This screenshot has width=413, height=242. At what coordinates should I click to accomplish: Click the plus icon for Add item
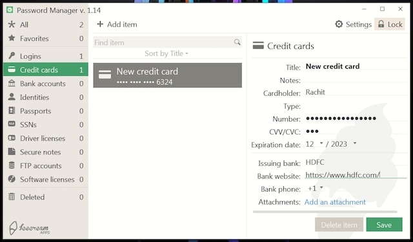100,24
